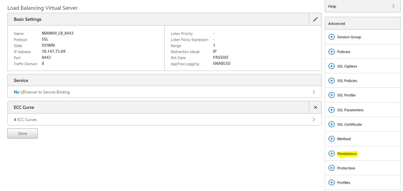Expand the Help panel chevron
The image size is (403, 191).
(x=393, y=6)
